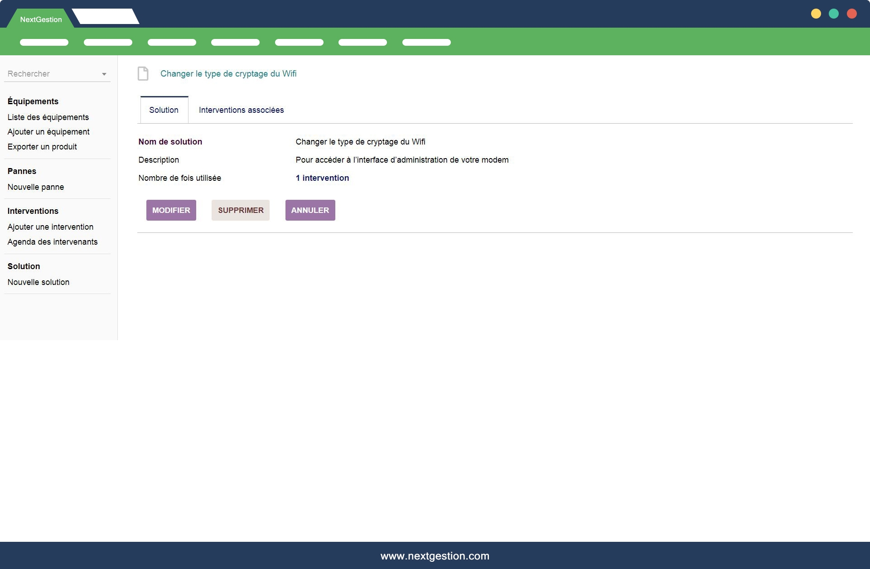Click the teal window circle icon
The image size is (870, 569).
834,14
